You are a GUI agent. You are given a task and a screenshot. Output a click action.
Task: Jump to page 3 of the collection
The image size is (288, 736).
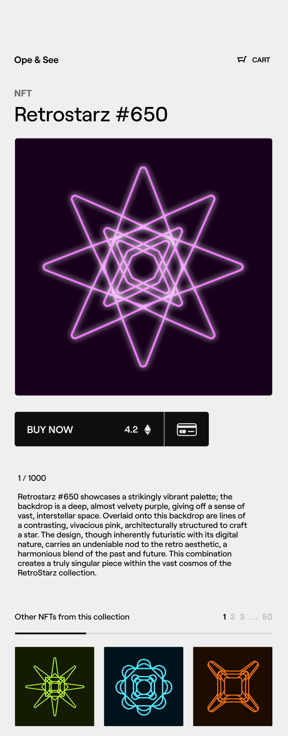242,617
